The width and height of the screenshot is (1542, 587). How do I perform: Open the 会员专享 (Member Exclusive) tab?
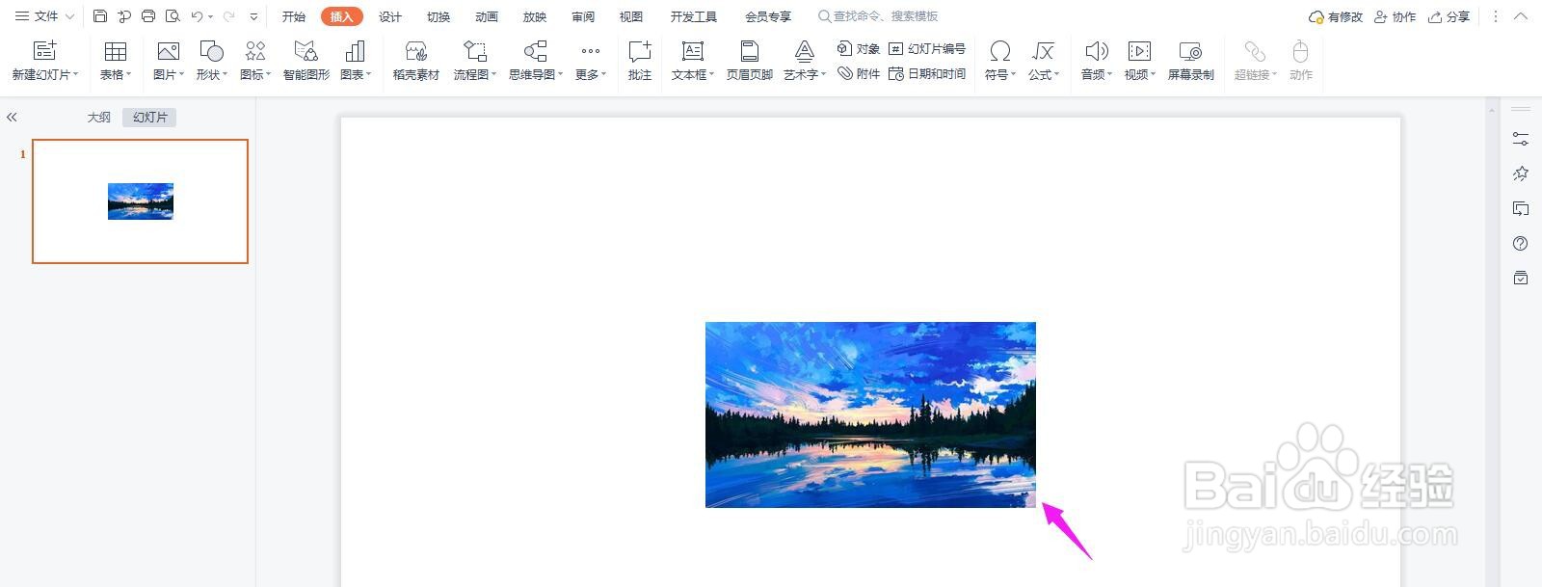768,16
